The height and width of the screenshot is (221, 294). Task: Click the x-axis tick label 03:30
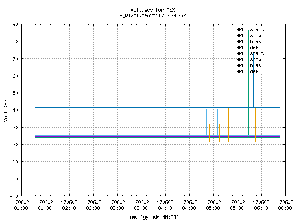141,208
